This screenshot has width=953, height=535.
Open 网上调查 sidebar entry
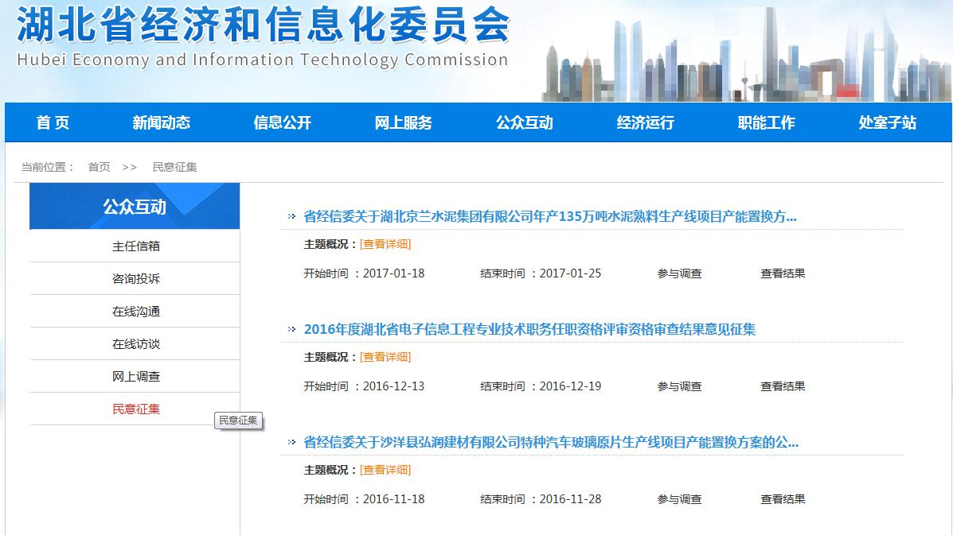pyautogui.click(x=135, y=377)
